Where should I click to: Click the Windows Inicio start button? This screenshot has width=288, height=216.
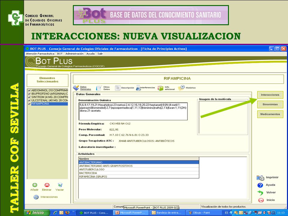pyautogui.click(x=37, y=213)
